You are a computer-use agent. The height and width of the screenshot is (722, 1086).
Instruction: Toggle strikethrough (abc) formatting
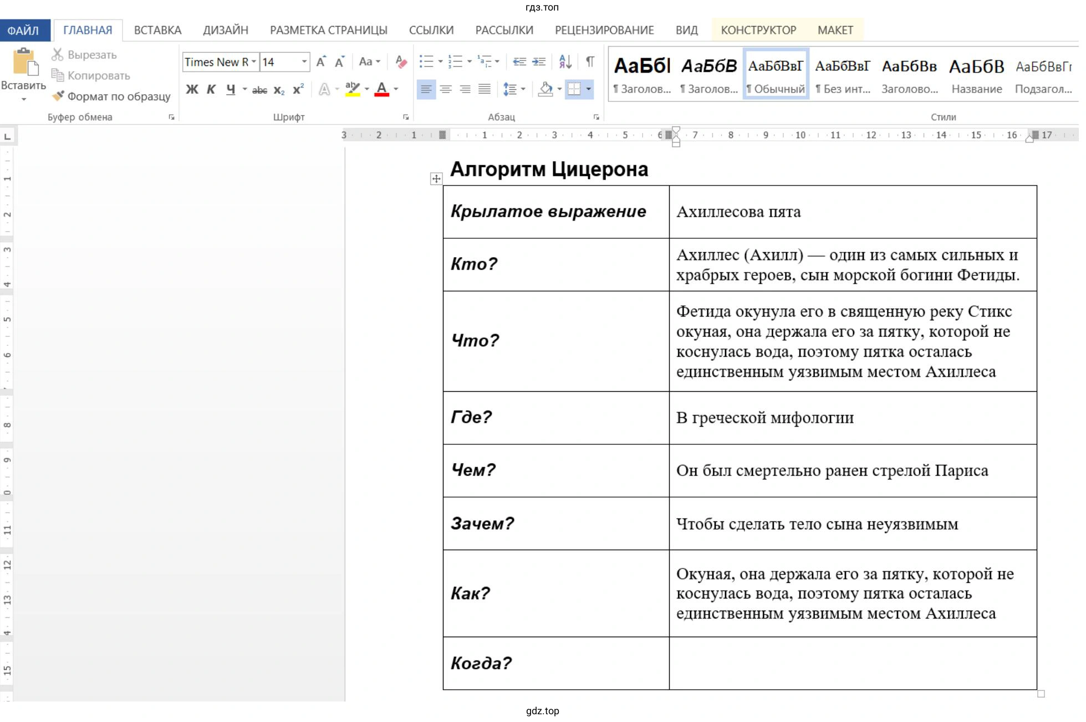click(259, 90)
